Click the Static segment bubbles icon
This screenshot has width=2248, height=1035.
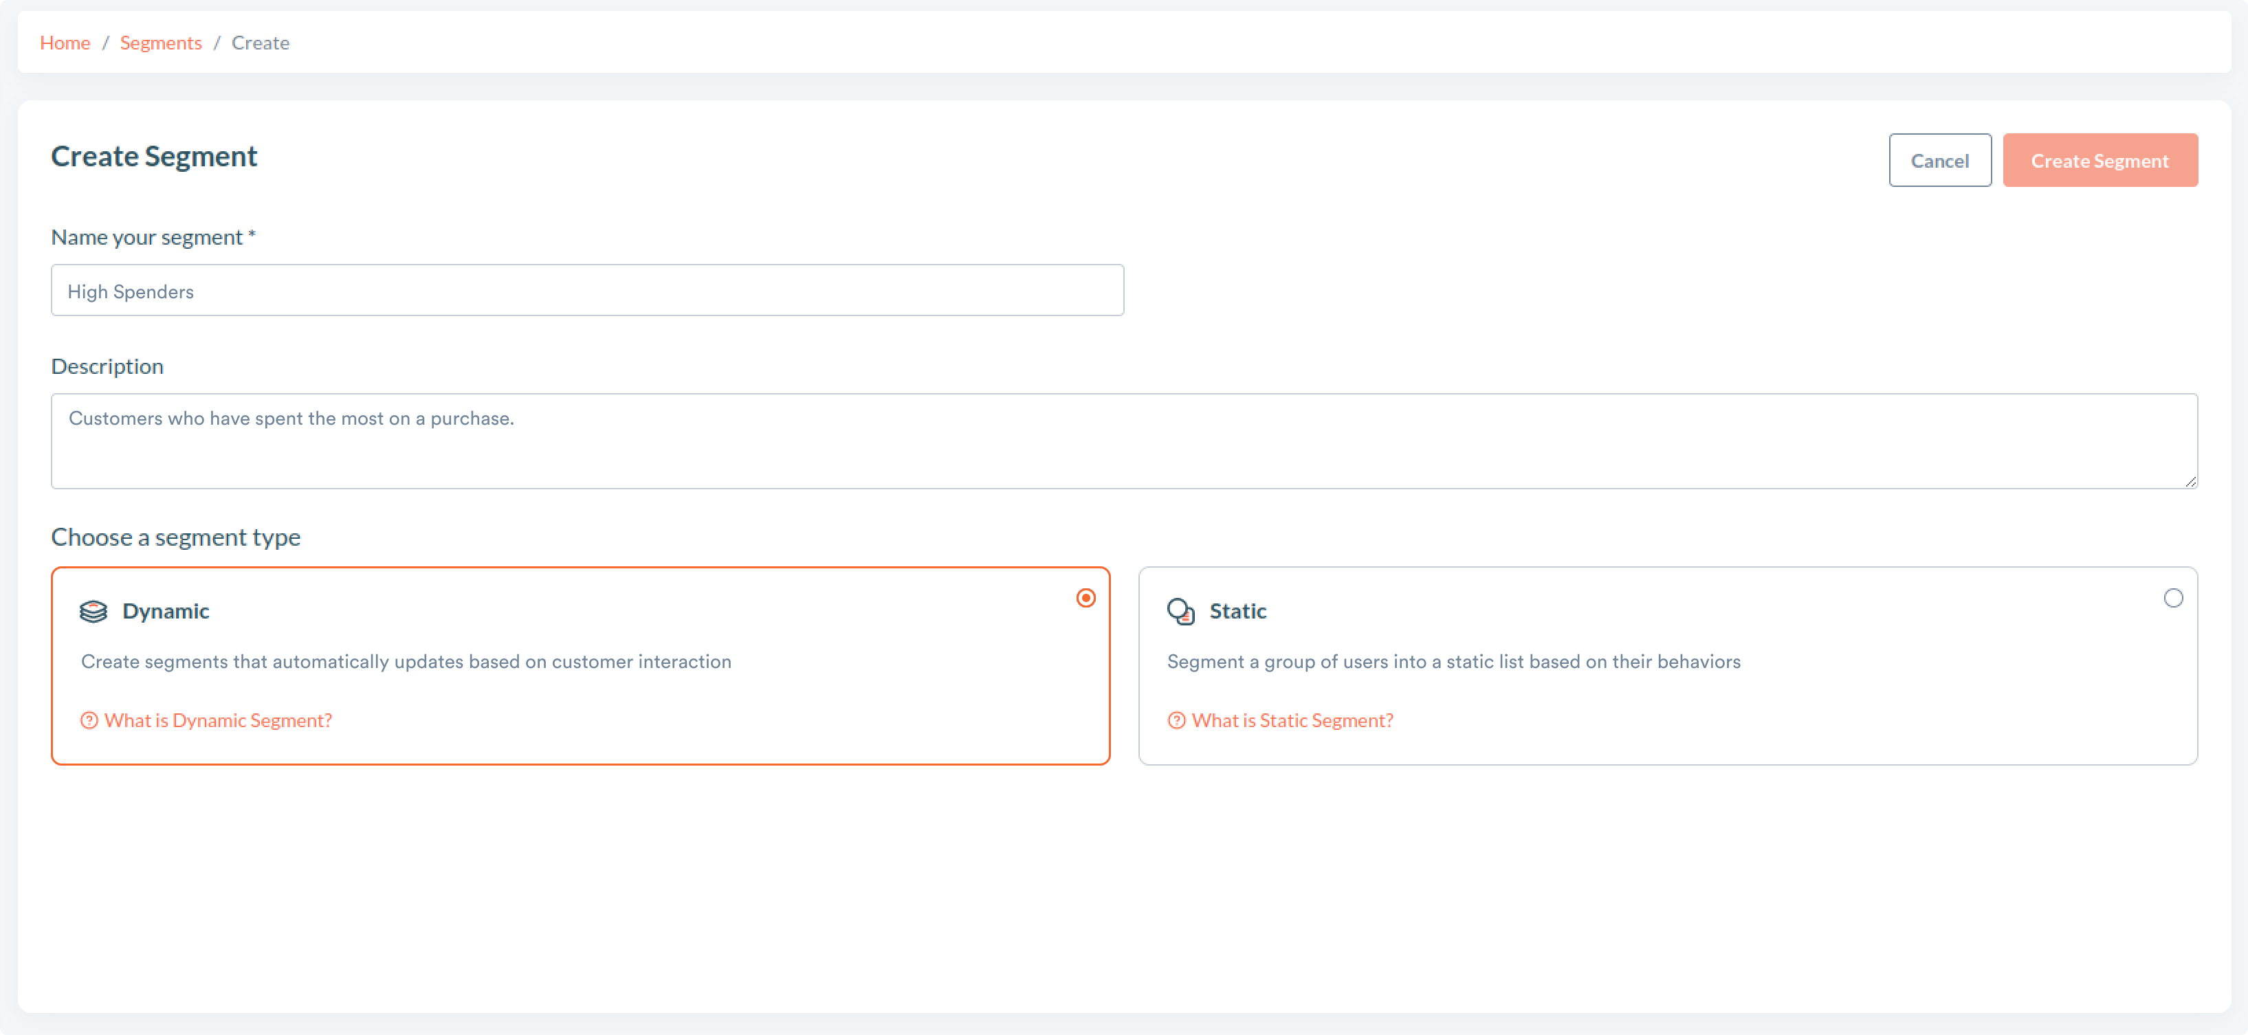point(1181,612)
